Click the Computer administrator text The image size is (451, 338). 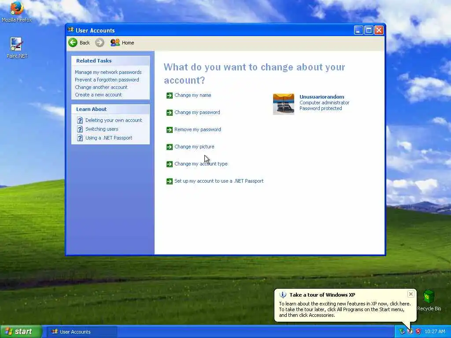(x=325, y=103)
